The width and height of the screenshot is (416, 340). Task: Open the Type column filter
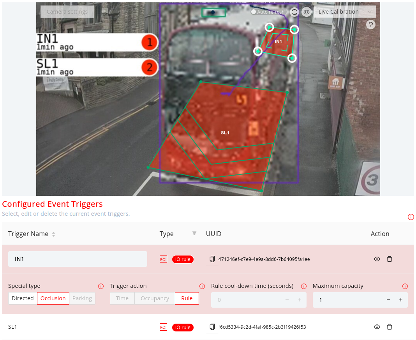[194, 233]
